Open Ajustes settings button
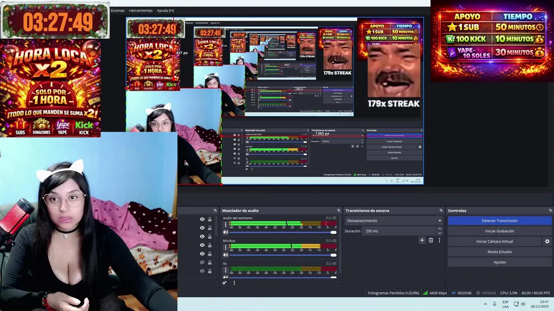The width and height of the screenshot is (554, 311). point(499,262)
